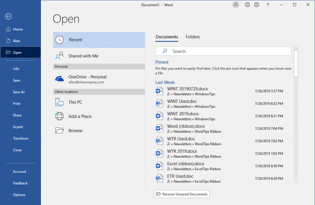Open the Excel (ribbon).docx file

tap(186, 164)
